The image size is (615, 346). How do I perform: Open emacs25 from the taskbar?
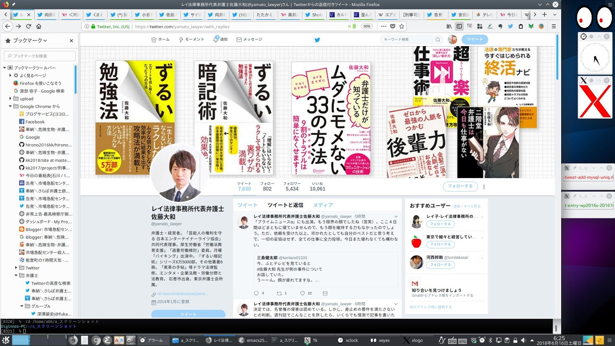coord(253,340)
